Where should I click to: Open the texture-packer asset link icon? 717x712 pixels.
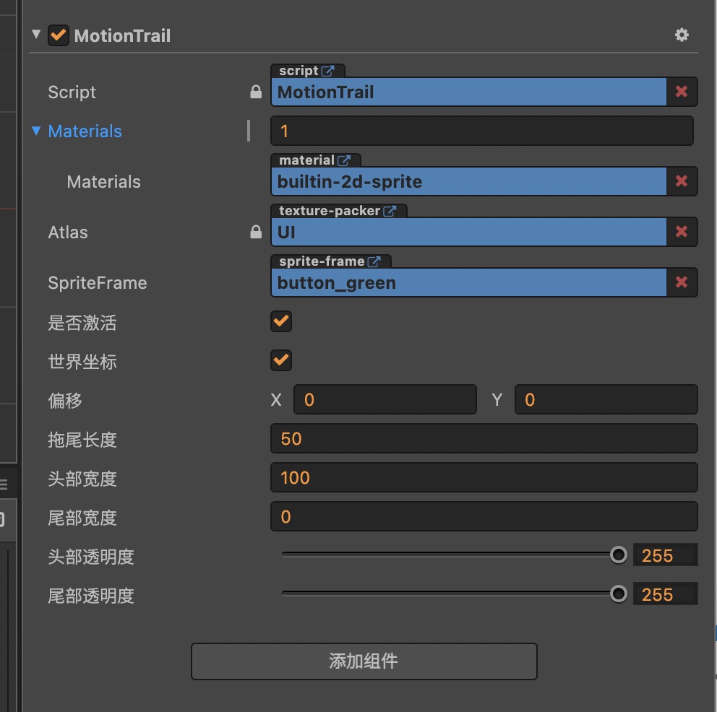[x=390, y=211]
